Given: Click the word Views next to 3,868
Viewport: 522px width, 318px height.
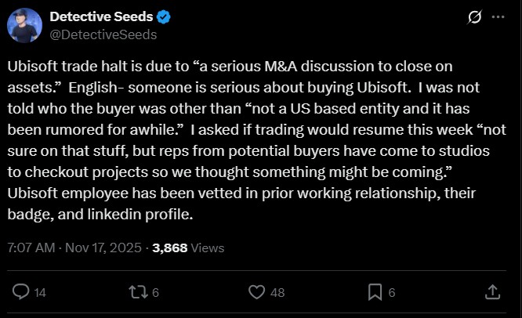Looking at the screenshot, I should point(207,248).
